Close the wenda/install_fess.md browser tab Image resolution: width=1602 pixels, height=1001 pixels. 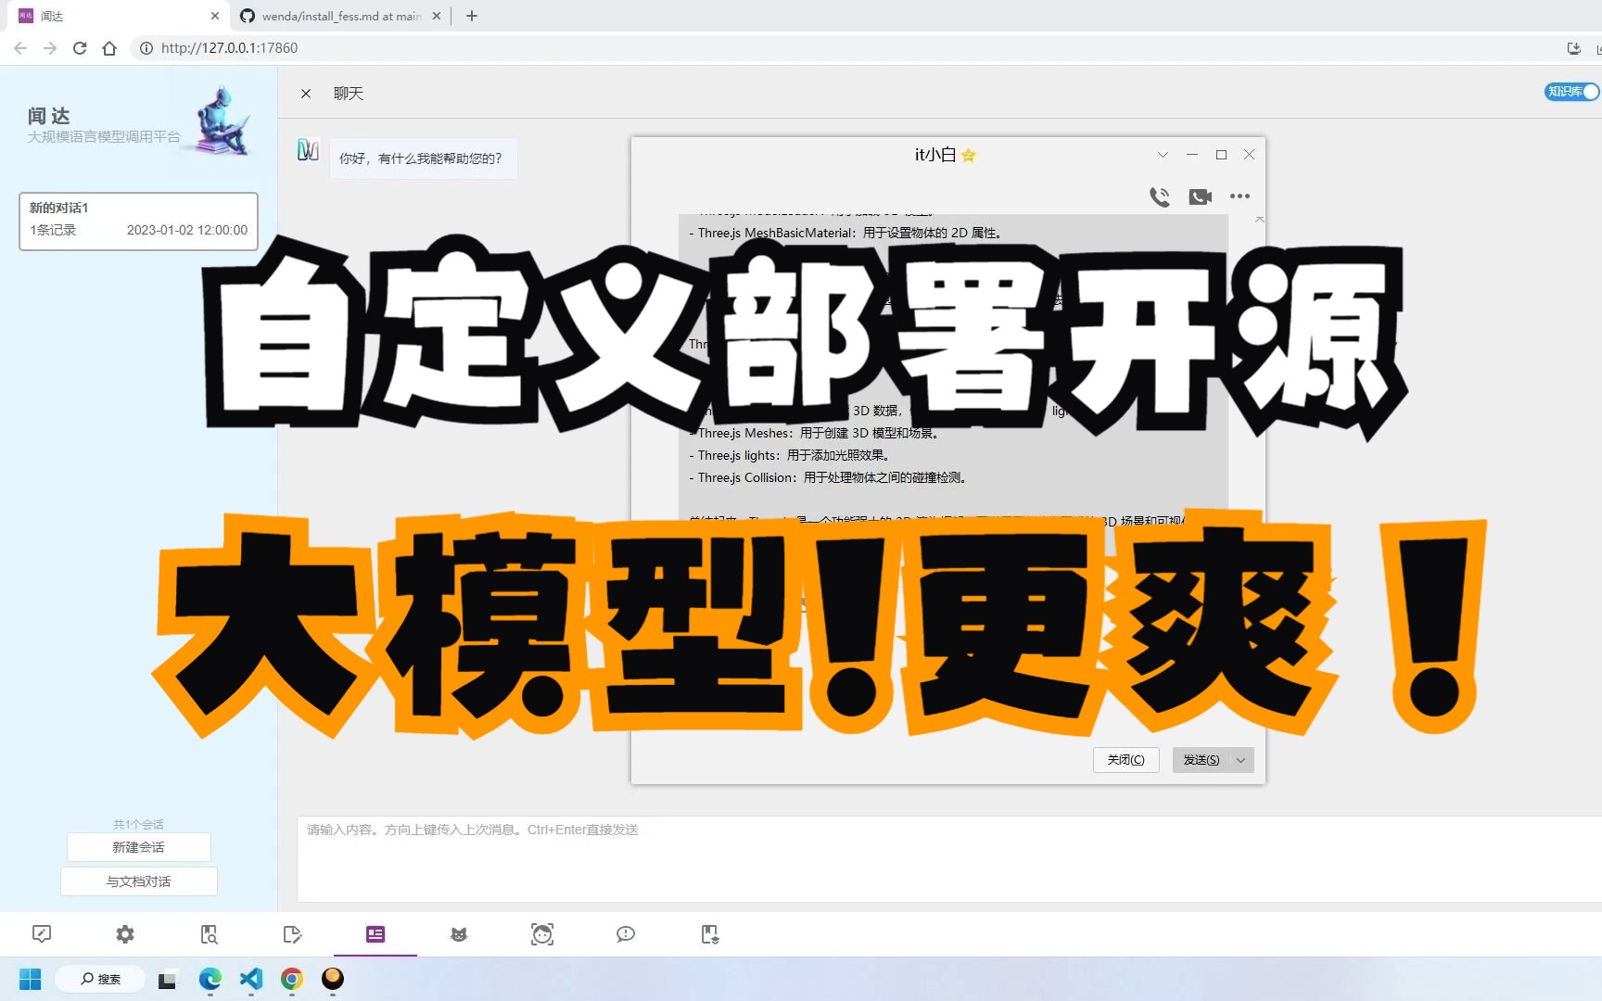437,16
